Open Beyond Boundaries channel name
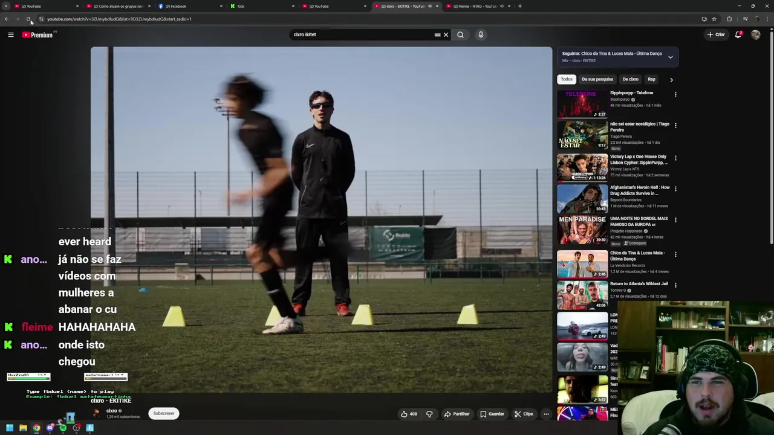 [x=626, y=200]
